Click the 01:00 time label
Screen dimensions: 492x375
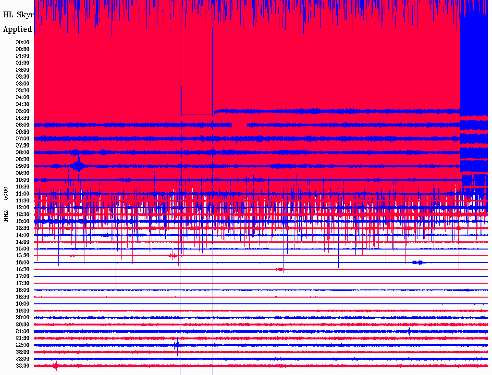[23, 56]
